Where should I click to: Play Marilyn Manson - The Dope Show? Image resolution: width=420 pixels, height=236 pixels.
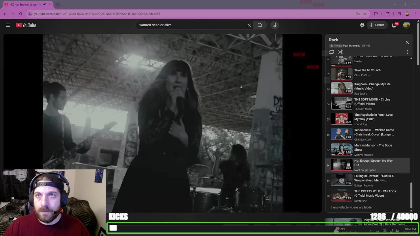[x=367, y=150]
